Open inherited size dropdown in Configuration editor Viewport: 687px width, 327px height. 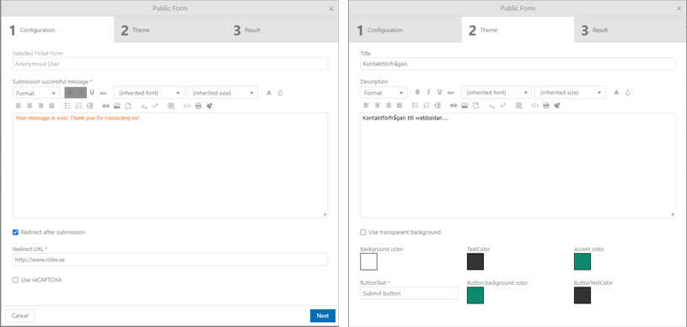(223, 93)
